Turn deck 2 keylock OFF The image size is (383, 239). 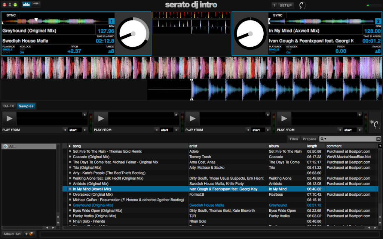click(x=289, y=50)
